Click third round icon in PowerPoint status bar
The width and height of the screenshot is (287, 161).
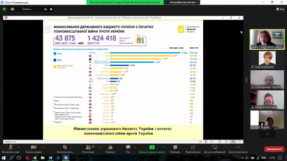(212, 142)
